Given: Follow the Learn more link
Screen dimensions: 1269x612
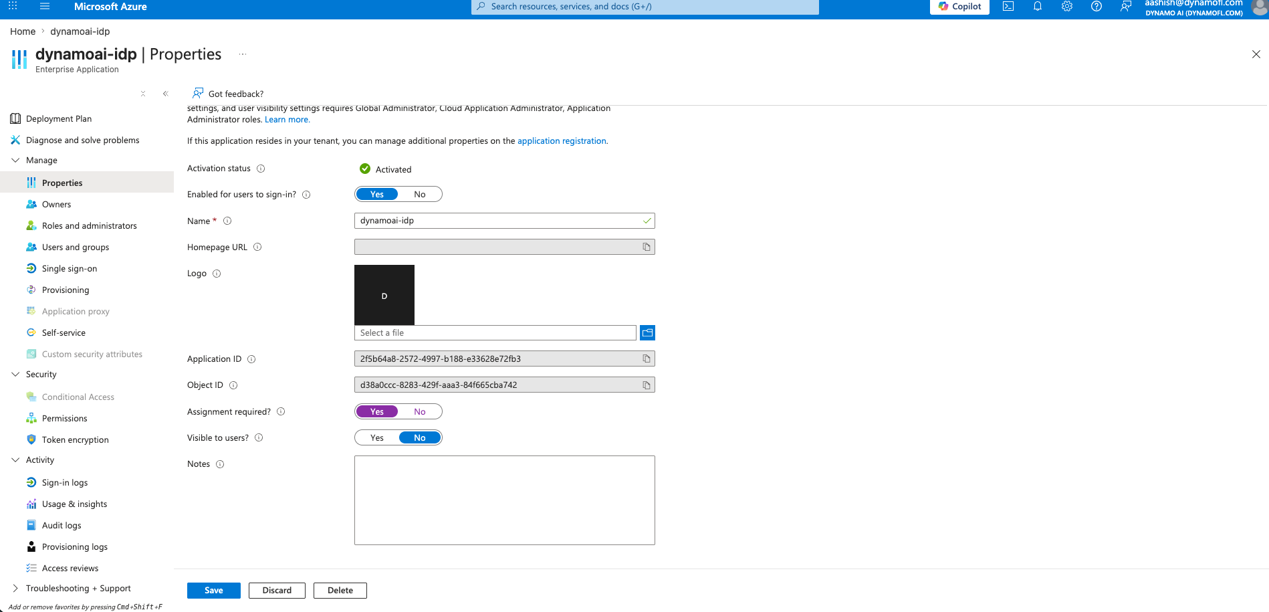Looking at the screenshot, I should point(287,120).
